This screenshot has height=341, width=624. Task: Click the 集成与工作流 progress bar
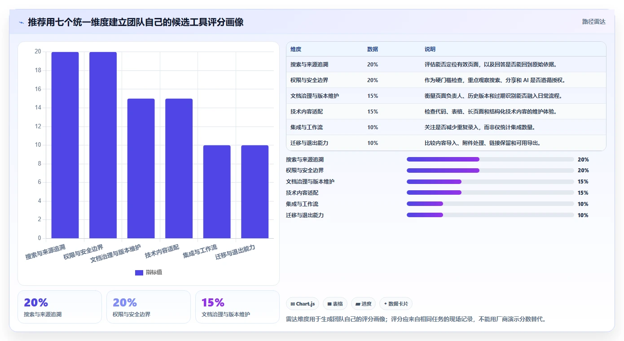(490, 204)
